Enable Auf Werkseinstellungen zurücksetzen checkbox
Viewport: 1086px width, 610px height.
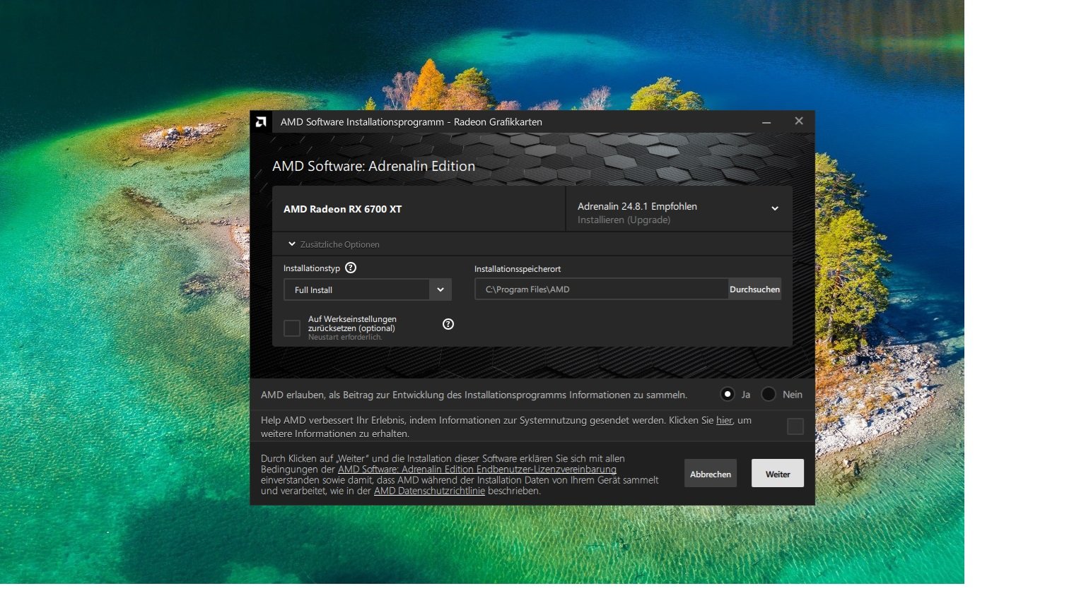pyautogui.click(x=292, y=328)
